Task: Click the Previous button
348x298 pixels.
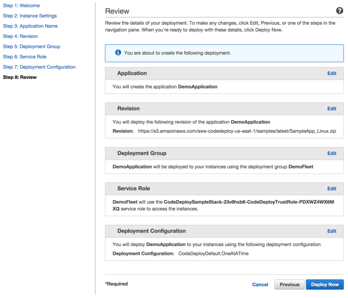Action: click(x=289, y=285)
